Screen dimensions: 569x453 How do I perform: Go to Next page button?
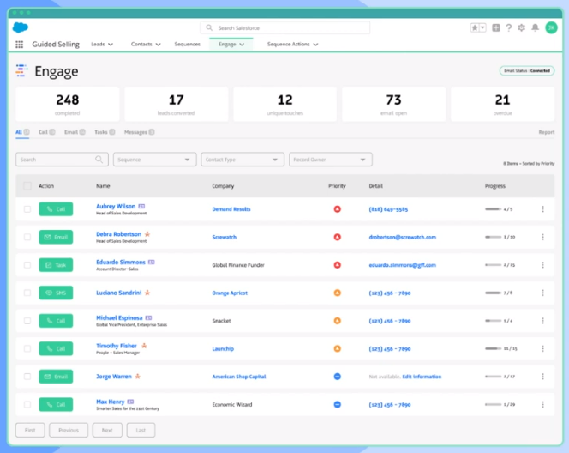(x=107, y=430)
